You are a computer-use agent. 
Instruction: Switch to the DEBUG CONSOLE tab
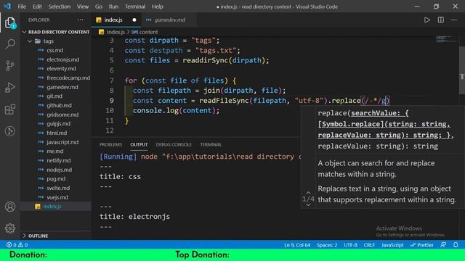174,144
